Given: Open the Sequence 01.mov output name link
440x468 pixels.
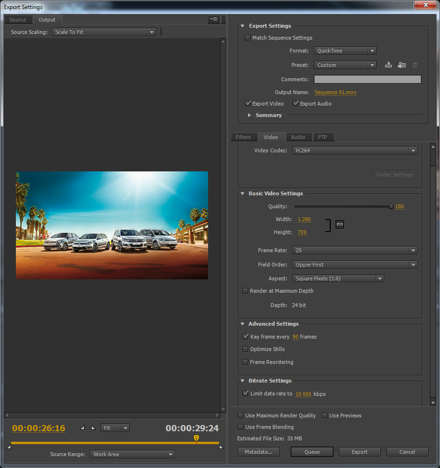Looking at the screenshot, I should click(335, 92).
